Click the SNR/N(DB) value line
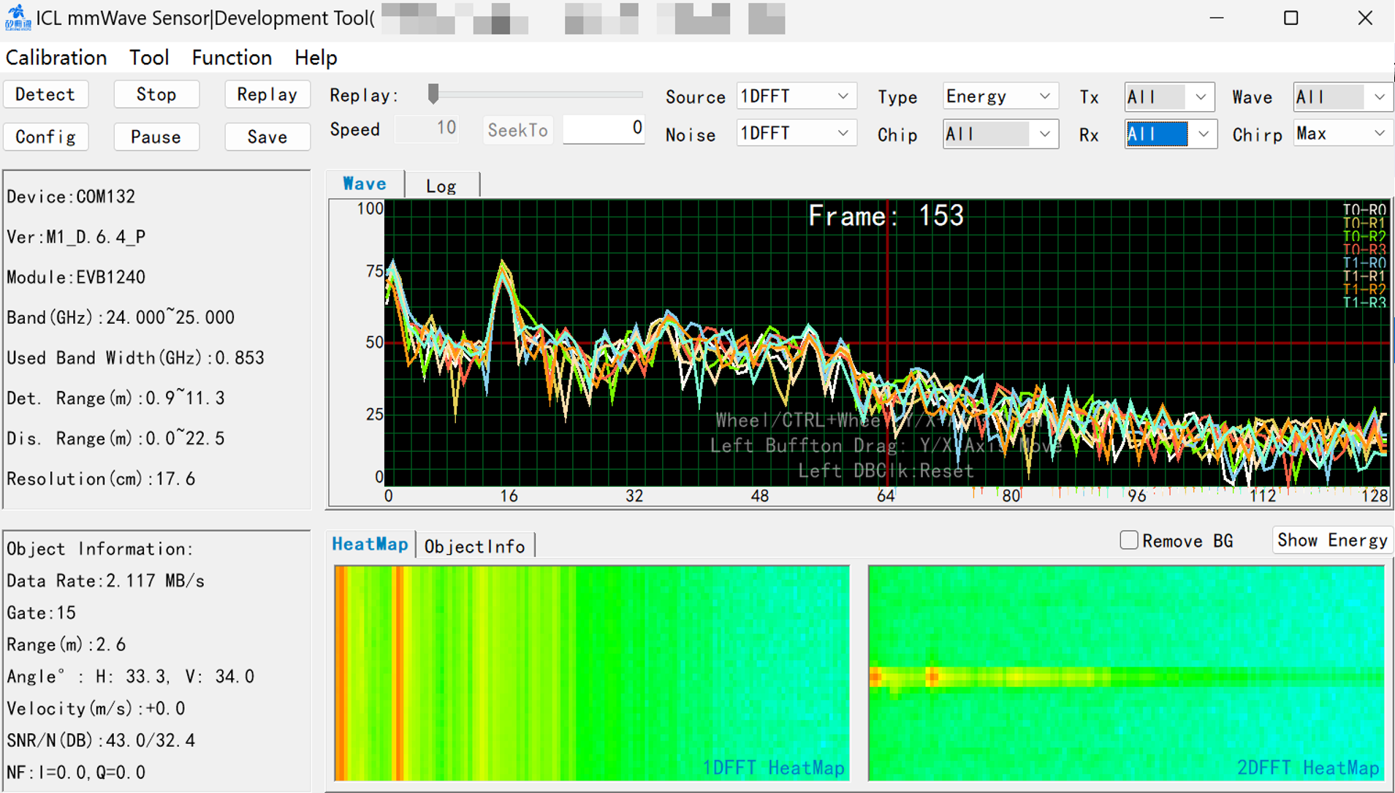 101,740
